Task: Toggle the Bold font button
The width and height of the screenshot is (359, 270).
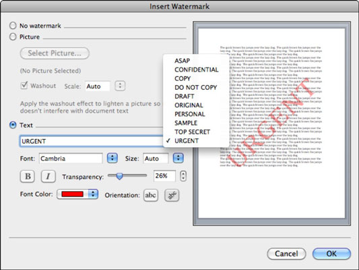Action: click(x=28, y=176)
